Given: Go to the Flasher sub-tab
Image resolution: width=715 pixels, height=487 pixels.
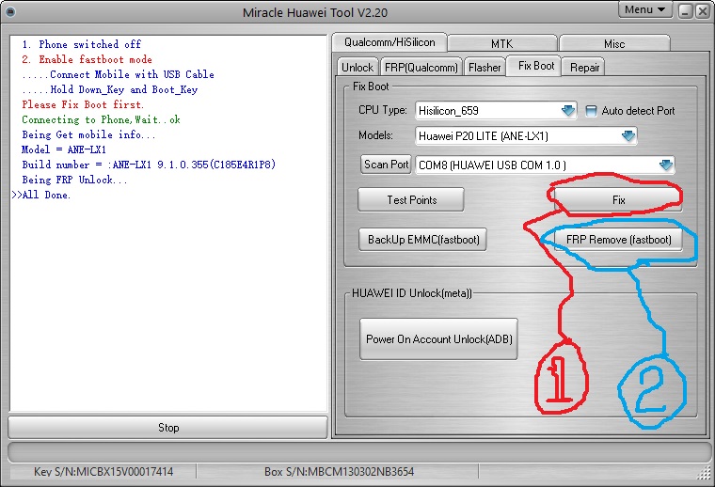Looking at the screenshot, I should 485,68.
